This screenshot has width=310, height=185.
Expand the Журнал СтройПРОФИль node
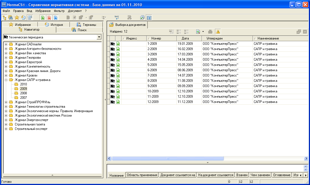(6, 102)
